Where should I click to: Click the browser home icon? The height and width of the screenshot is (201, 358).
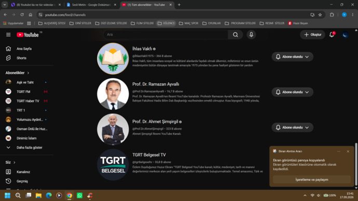(x=31, y=15)
